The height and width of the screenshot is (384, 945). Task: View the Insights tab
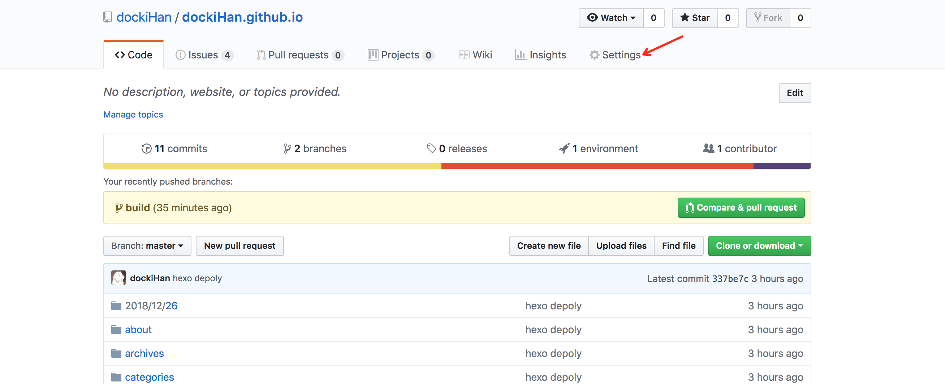click(x=541, y=55)
